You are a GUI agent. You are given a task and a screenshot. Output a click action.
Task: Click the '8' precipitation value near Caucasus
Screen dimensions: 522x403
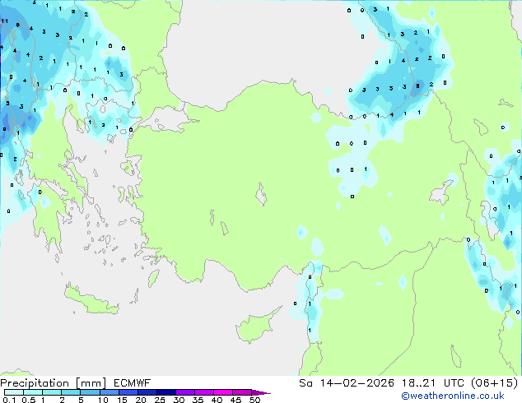(x=417, y=86)
